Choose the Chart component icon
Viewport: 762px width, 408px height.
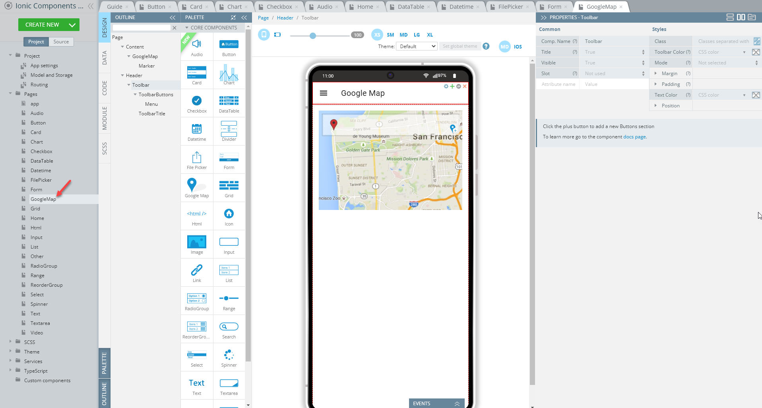click(229, 75)
